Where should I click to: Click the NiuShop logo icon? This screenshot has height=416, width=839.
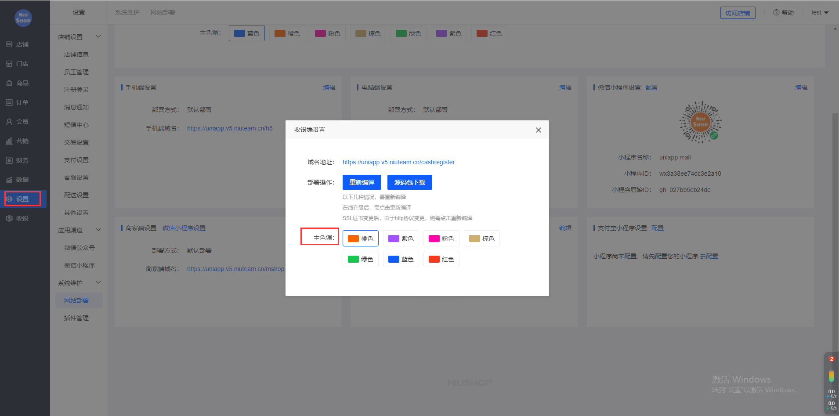23,18
